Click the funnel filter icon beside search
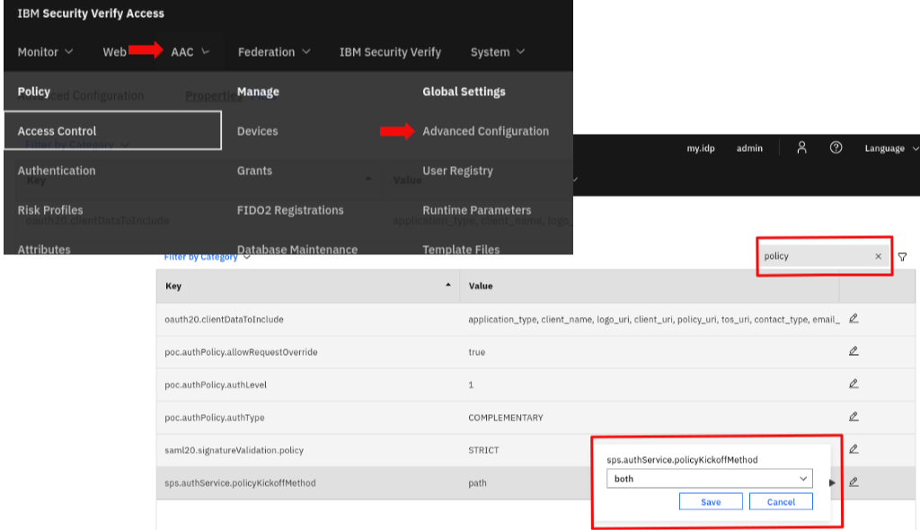The width and height of the screenshot is (920, 530). pyautogui.click(x=902, y=256)
